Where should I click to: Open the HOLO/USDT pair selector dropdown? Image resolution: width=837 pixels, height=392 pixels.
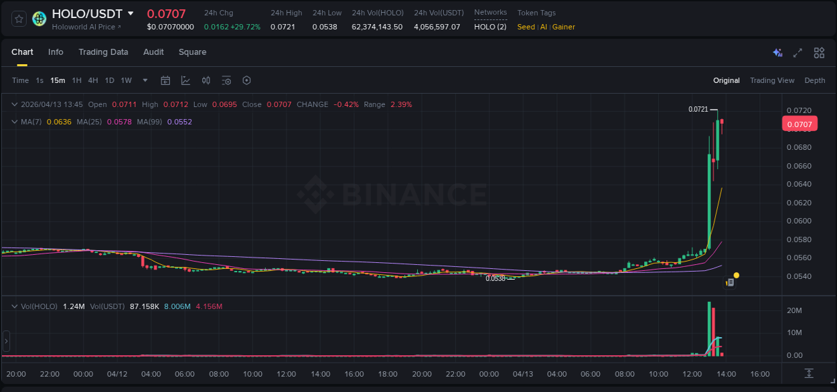[x=131, y=13]
